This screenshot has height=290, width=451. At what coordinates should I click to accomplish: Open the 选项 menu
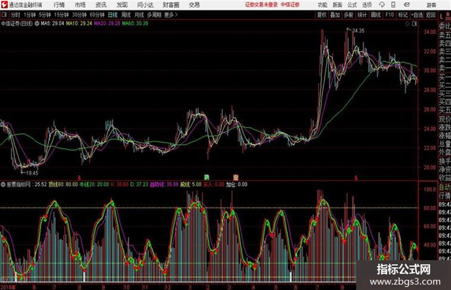click(x=367, y=5)
